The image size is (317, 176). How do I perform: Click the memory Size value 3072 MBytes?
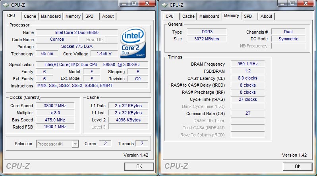[207, 39]
